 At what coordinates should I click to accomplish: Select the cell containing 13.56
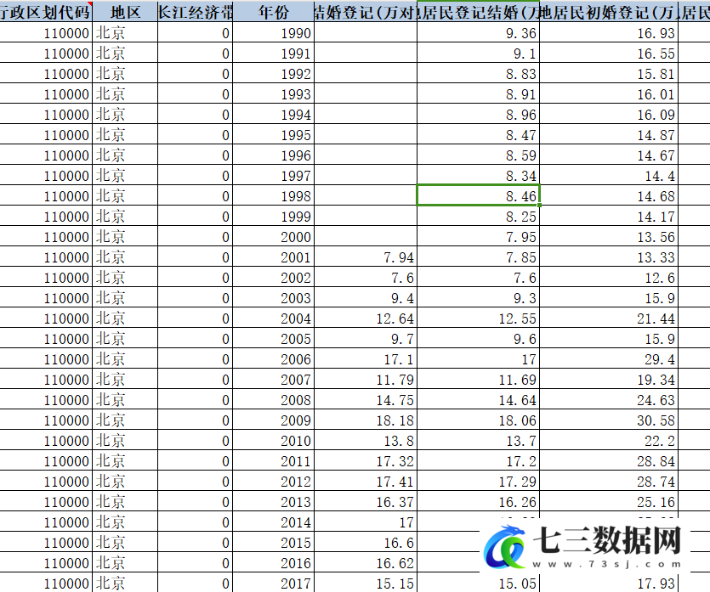tap(609, 236)
